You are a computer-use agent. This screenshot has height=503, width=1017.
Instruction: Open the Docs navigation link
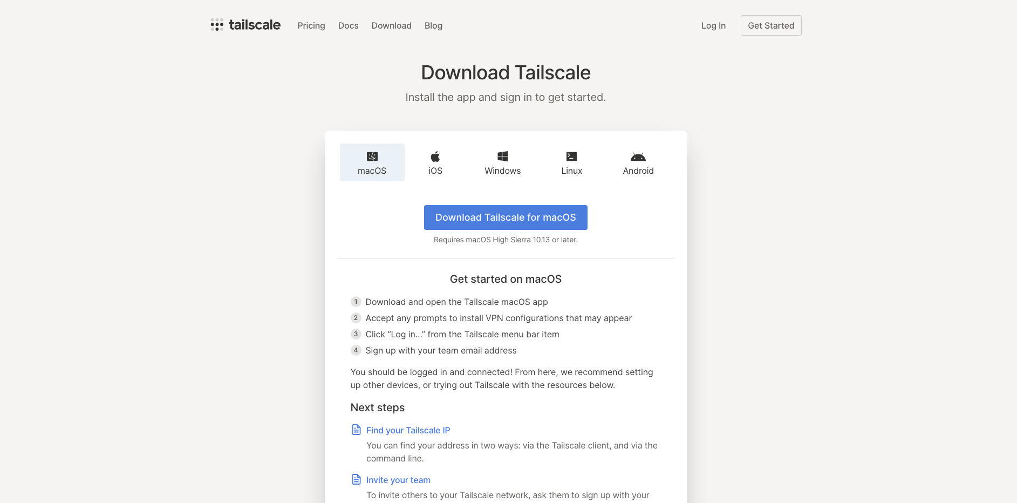[348, 25]
